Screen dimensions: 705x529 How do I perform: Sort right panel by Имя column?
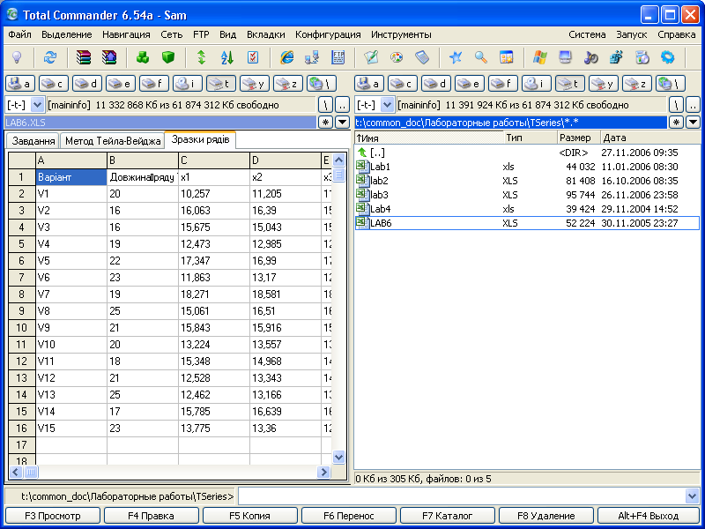428,138
